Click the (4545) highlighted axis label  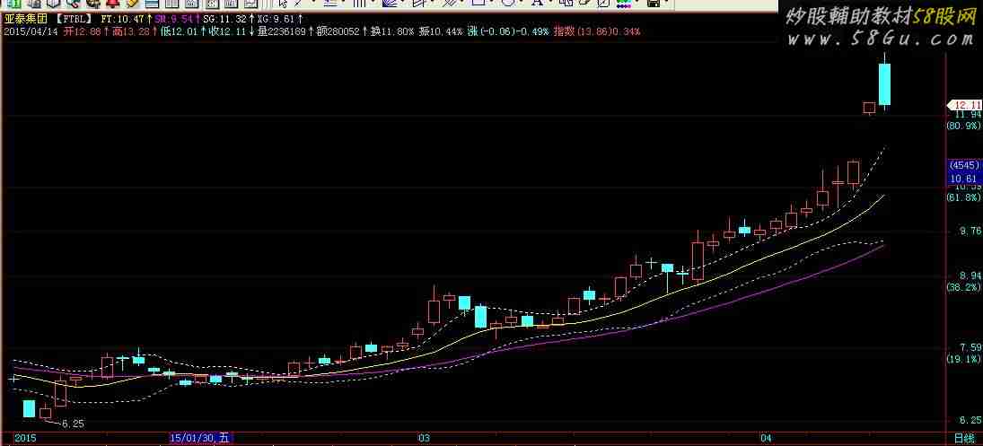tap(963, 165)
